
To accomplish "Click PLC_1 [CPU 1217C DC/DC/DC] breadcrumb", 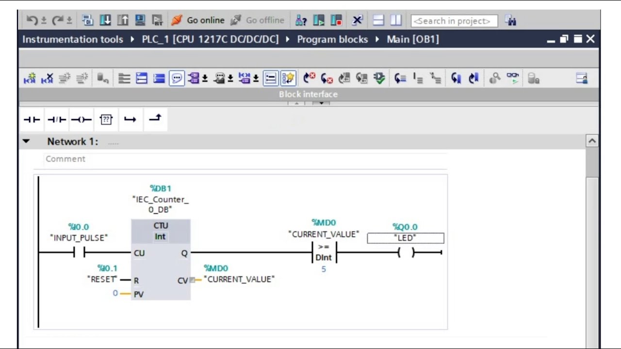I will 210,39.
